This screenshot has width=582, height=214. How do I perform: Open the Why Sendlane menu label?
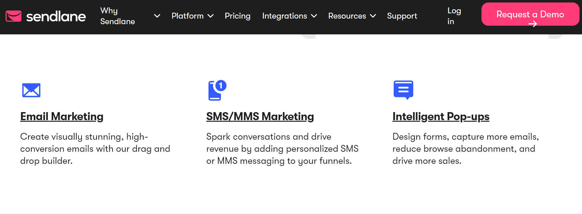118,16
